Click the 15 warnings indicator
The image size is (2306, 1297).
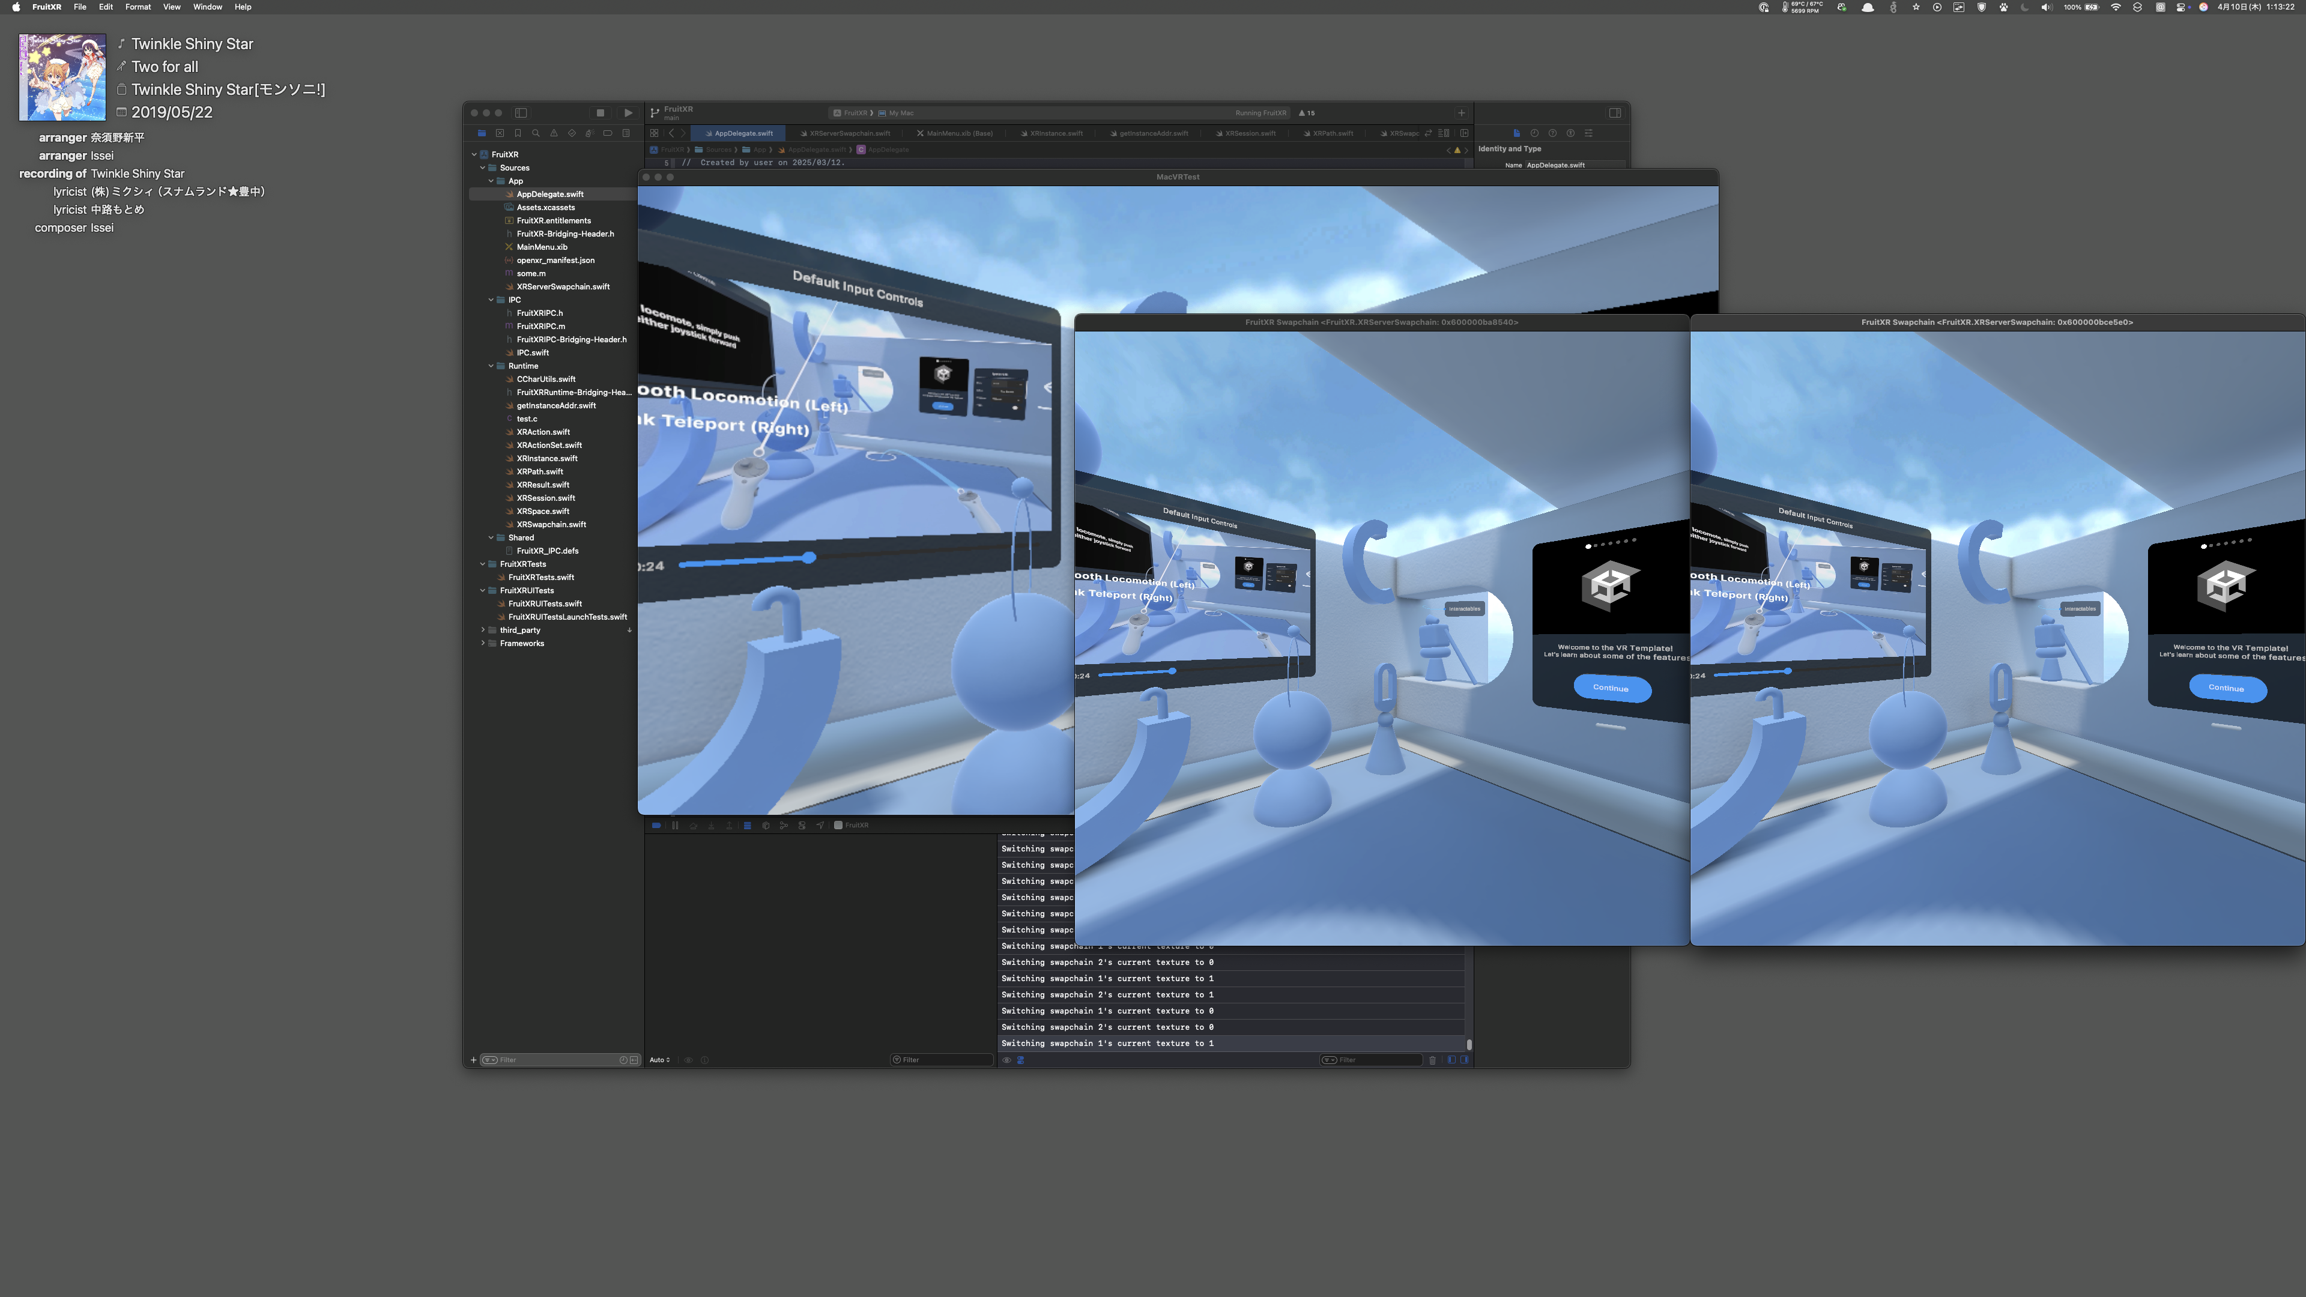[1307, 113]
